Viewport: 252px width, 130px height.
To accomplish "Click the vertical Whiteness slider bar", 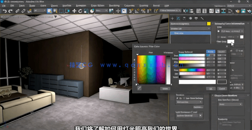I will point(168,70).
